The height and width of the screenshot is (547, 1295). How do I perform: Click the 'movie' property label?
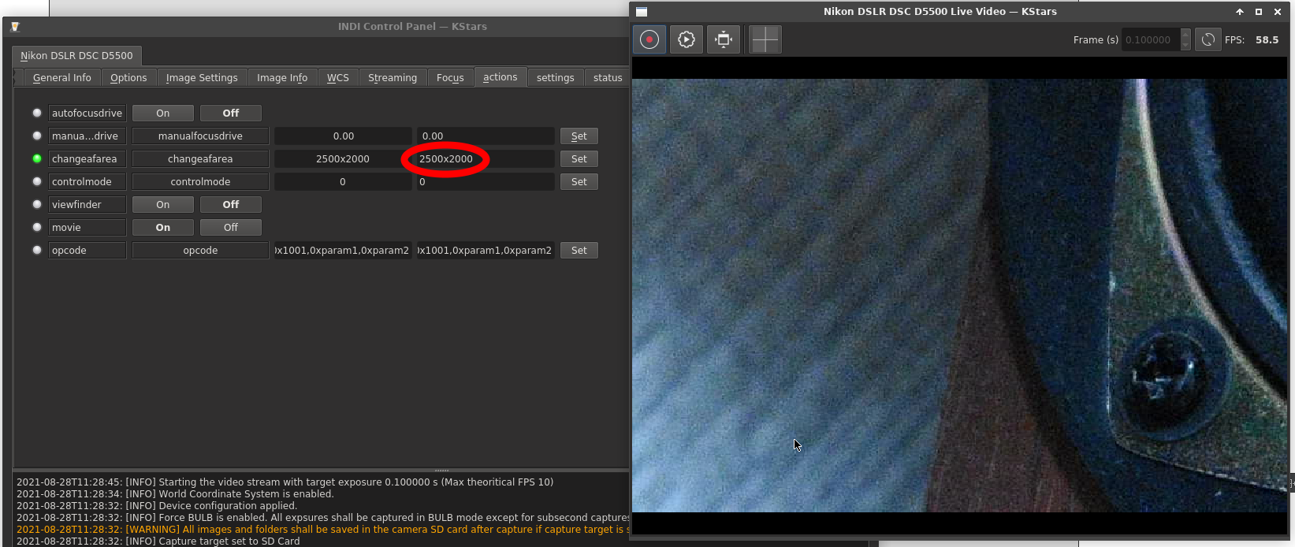87,228
